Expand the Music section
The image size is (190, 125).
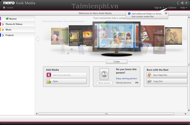click(3, 29)
